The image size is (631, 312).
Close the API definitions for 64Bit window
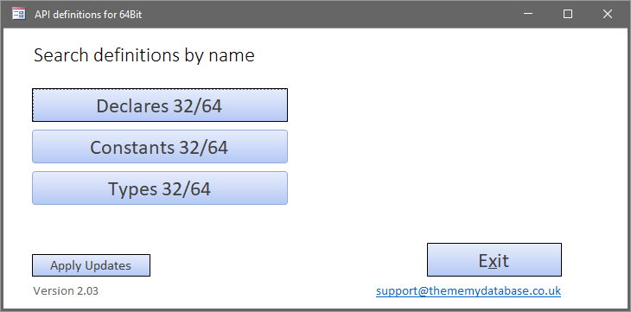tap(608, 14)
